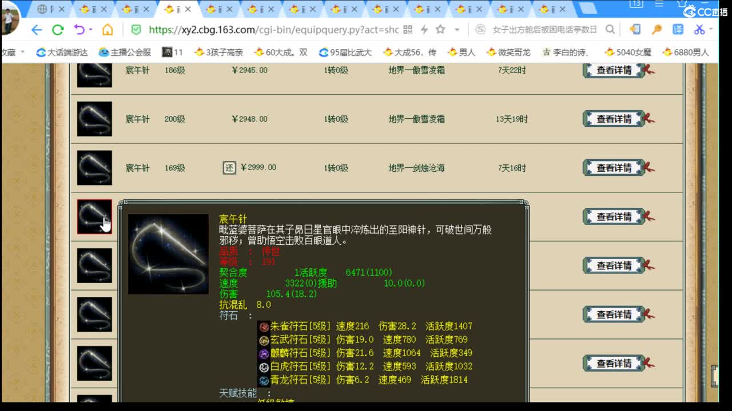This screenshot has height=411, width=732.
Task: Reload the page with the green refresh icon
Action: tap(58, 30)
